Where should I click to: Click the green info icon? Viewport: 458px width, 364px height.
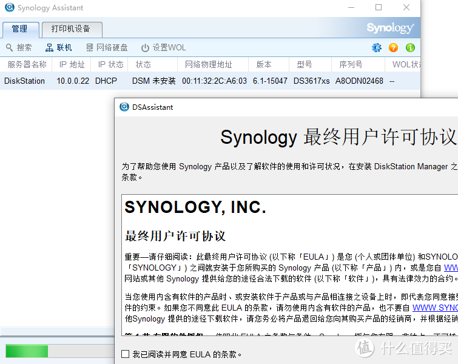click(x=410, y=47)
